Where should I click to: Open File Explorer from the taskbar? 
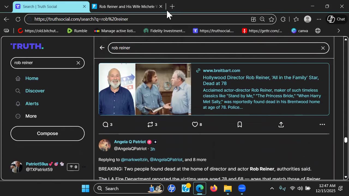click(228, 188)
